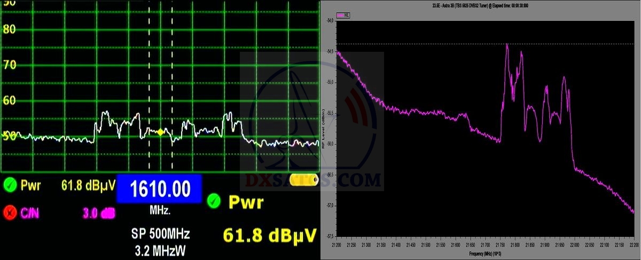The width and height of the screenshot is (641, 260).
Task: Click the large green Pwr status icon
Action: tap(214, 201)
